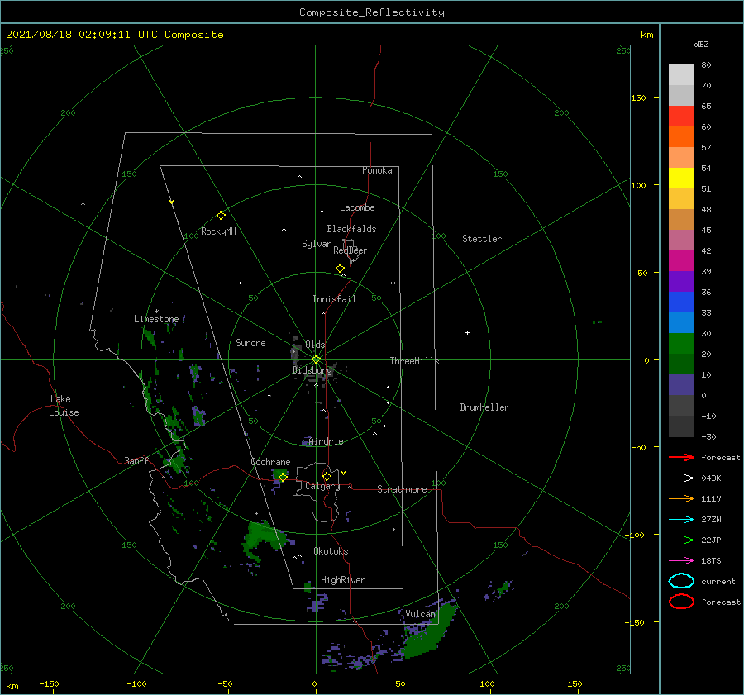Click the red forecast arrow in legend
Image resolution: width=744 pixels, height=695 pixels.
[681, 457]
